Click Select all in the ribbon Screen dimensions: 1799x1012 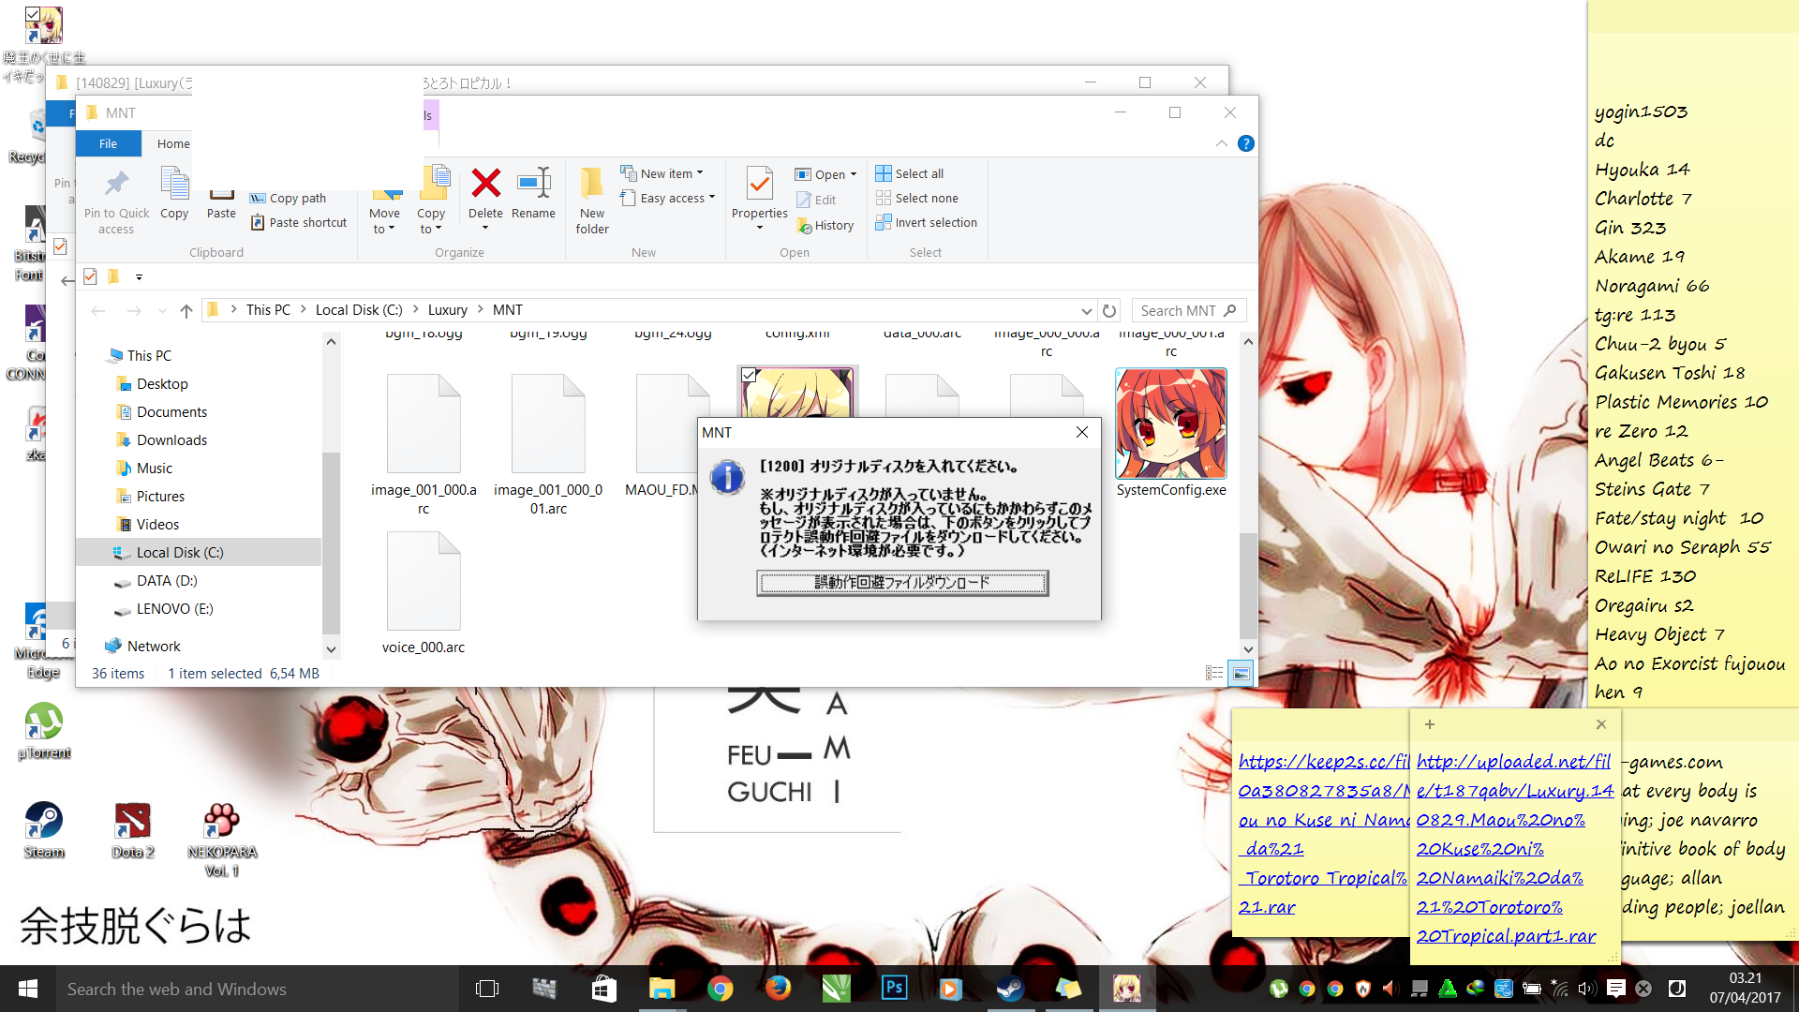[910, 173]
